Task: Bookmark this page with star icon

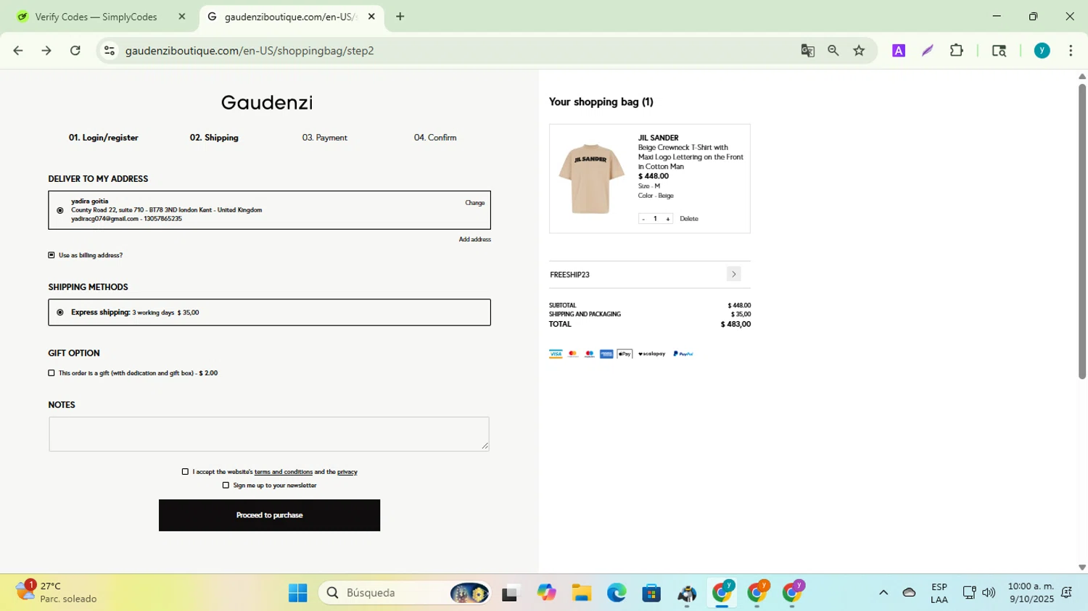Action: click(x=860, y=51)
